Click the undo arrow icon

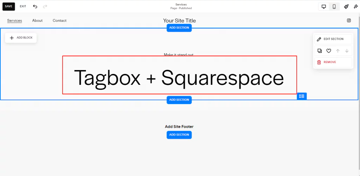35,6
